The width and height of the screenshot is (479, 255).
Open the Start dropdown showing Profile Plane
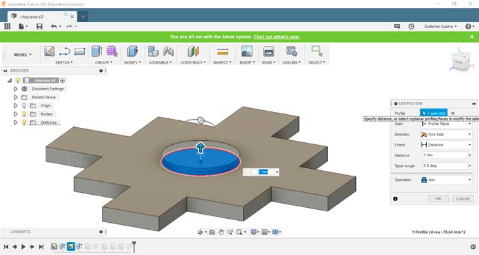[446, 124]
